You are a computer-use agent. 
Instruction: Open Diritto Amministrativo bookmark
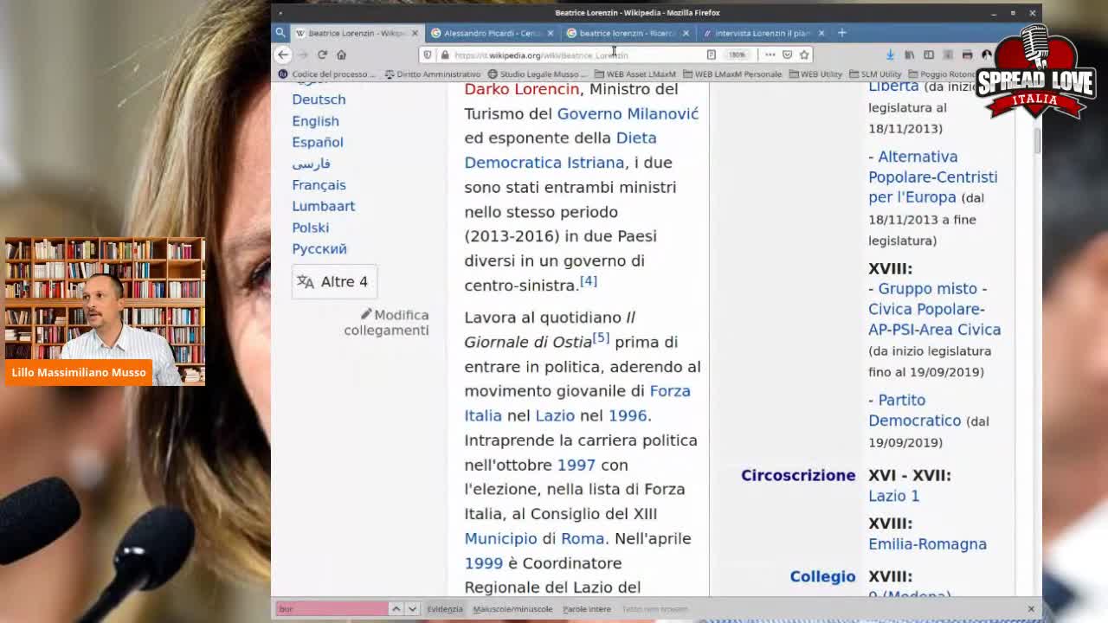pyautogui.click(x=432, y=74)
